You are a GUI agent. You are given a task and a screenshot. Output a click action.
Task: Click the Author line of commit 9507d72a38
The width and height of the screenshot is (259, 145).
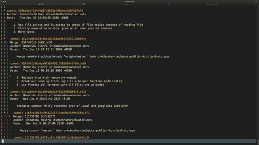click(x=50, y=67)
